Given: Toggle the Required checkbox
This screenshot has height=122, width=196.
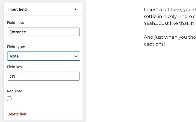Looking at the screenshot, I should [9, 99].
